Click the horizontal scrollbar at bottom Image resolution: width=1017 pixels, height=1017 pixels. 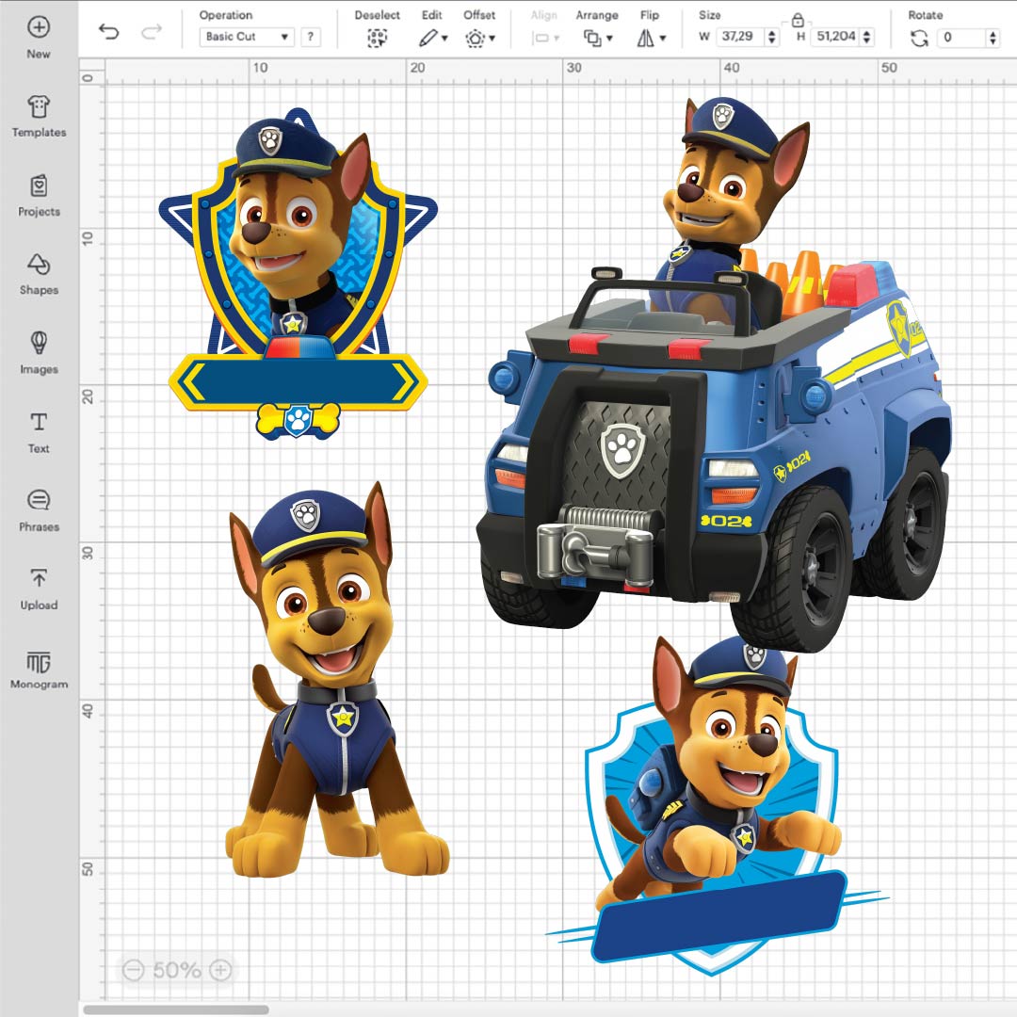pyautogui.click(x=176, y=1009)
